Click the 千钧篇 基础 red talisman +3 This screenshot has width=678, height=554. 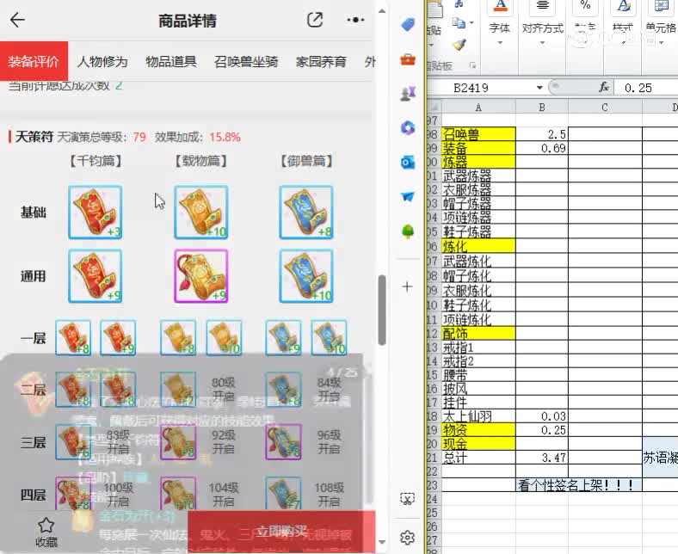[x=96, y=212]
